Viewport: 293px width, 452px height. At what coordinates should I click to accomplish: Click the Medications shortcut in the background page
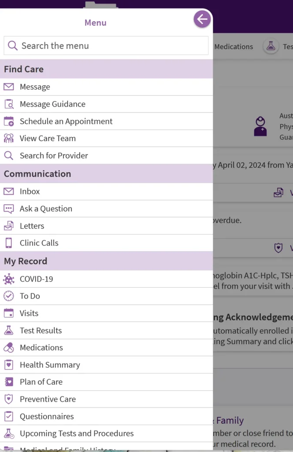click(x=234, y=46)
